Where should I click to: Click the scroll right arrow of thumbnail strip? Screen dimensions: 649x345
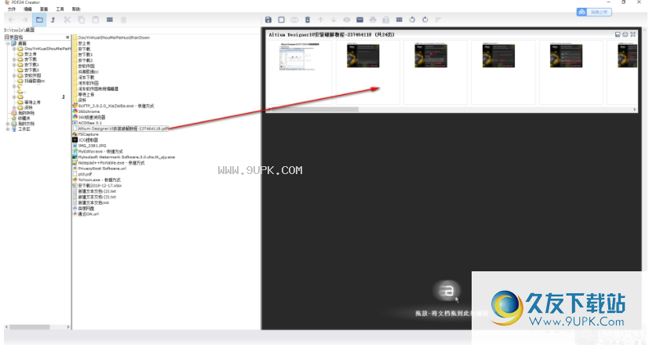(x=635, y=109)
